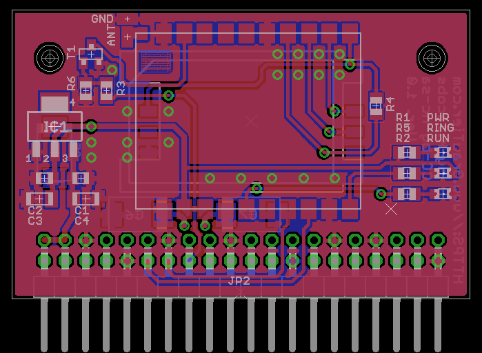This screenshot has height=353, width=482.
Task: Select the RUN LED label
Action: [x=438, y=139]
